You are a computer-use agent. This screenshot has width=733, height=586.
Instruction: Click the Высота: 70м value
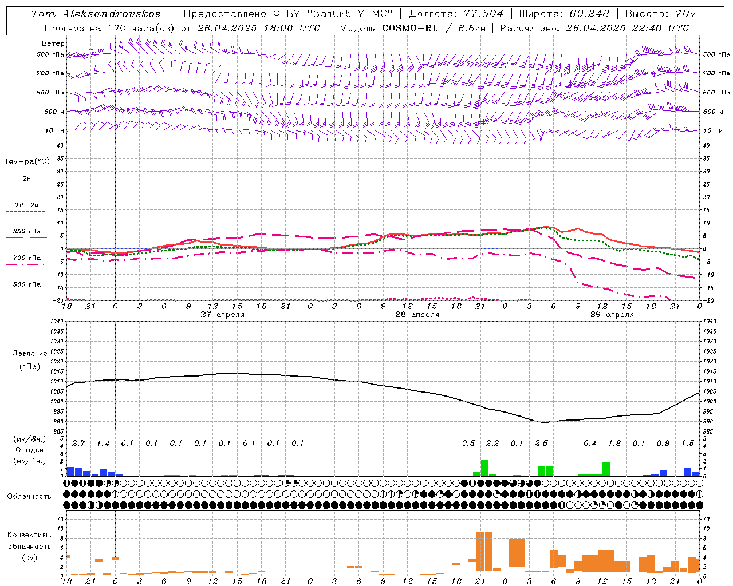(661, 14)
